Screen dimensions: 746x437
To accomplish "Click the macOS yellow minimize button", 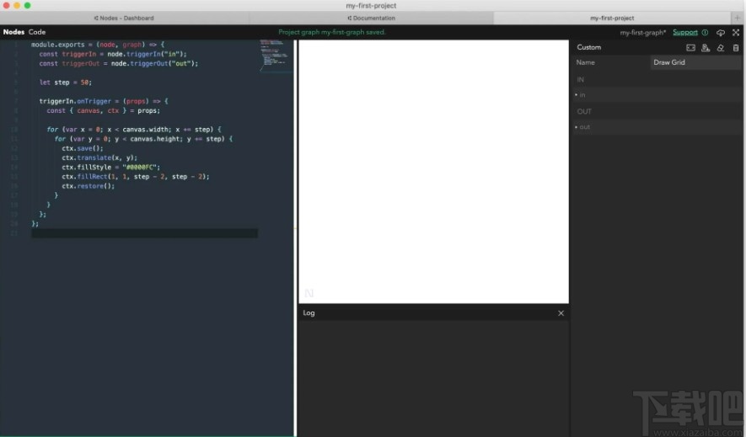I will (17, 5).
